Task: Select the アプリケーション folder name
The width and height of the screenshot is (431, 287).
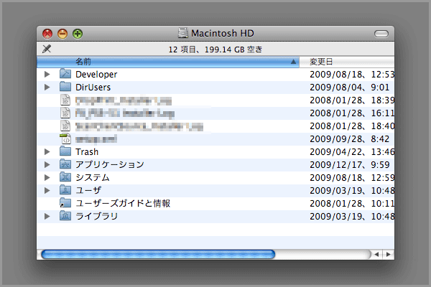Action: 110,164
